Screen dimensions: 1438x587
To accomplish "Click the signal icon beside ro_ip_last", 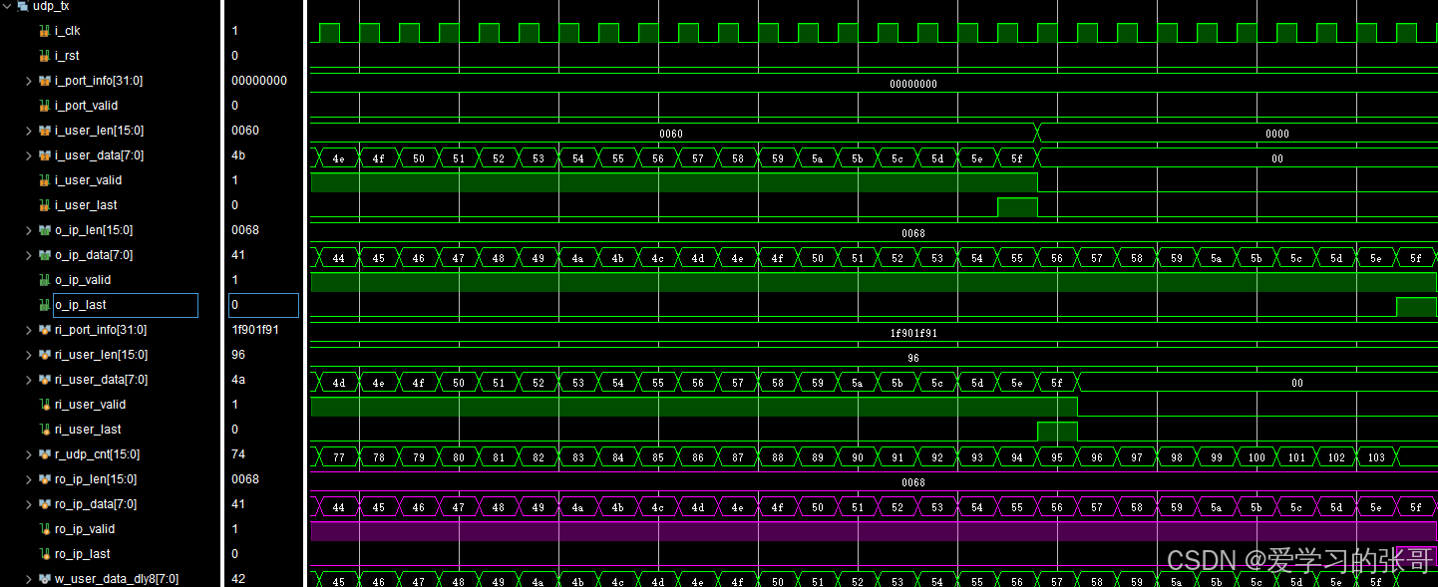I will (x=44, y=554).
